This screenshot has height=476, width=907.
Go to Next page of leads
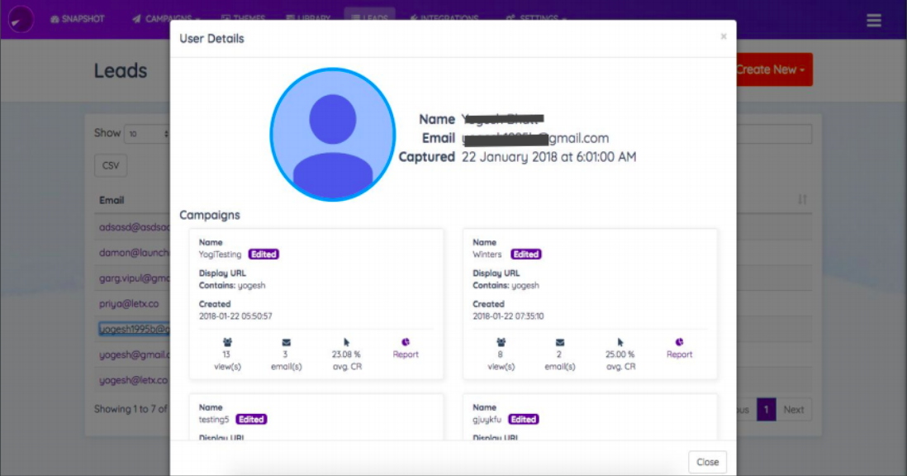(794, 410)
